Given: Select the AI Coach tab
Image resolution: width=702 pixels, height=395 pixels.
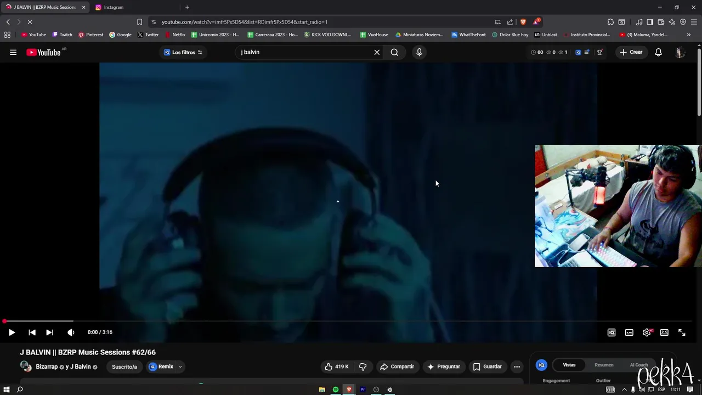Looking at the screenshot, I should click(638, 365).
